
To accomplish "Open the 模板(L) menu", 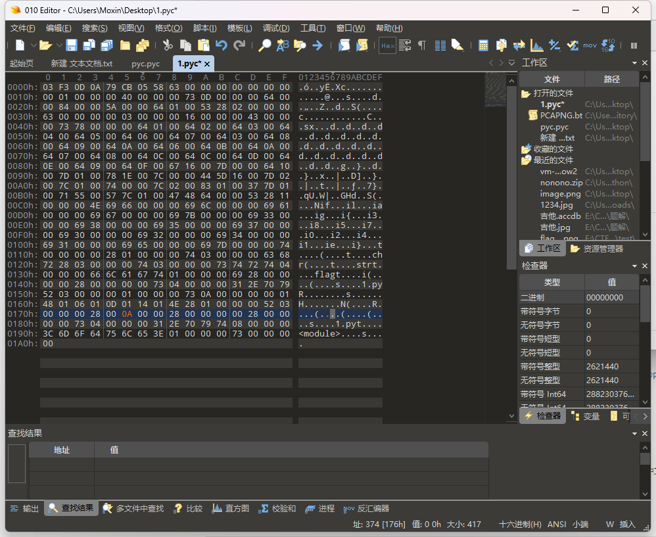I will pyautogui.click(x=239, y=28).
